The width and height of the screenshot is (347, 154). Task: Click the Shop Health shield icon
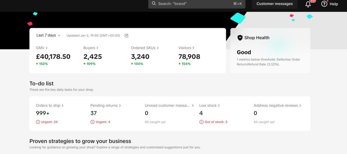point(240,38)
